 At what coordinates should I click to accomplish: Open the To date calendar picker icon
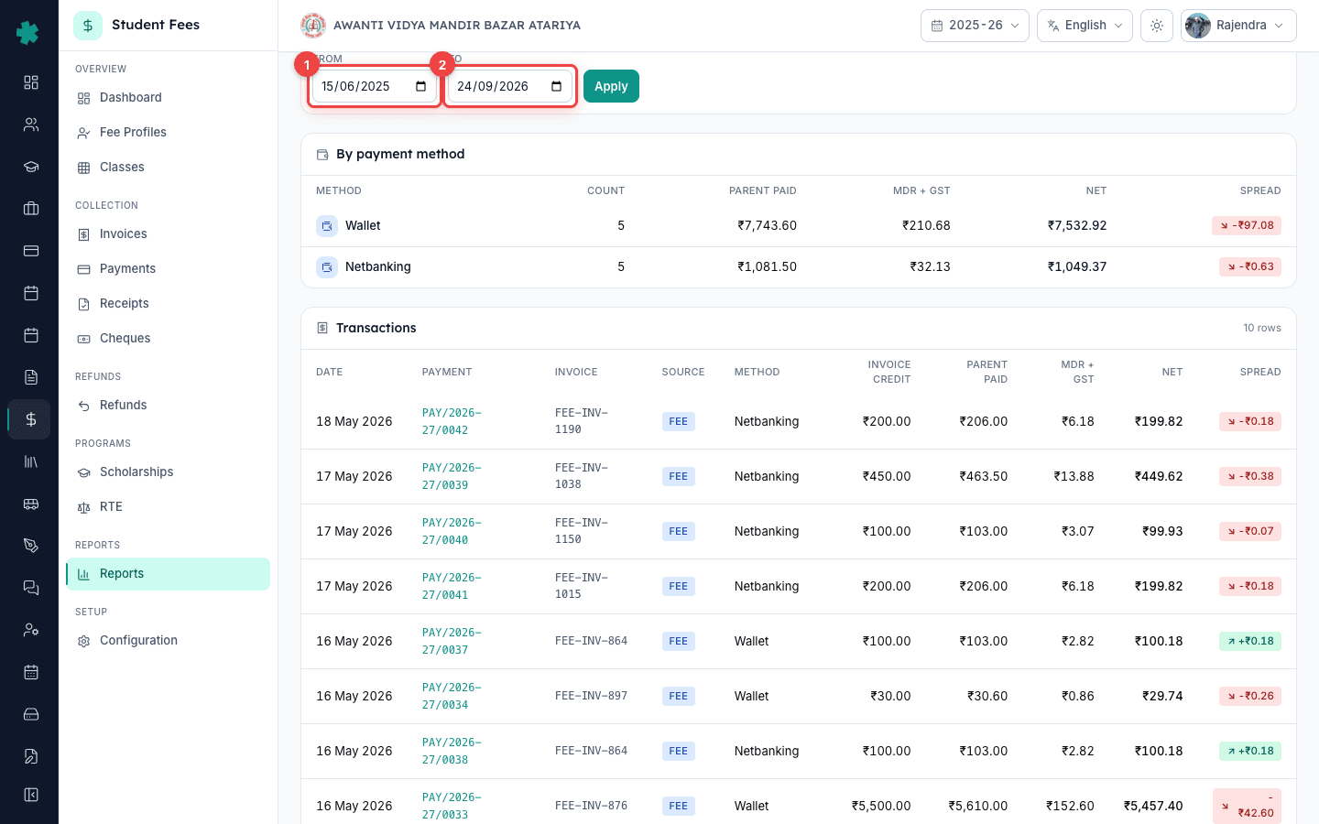click(x=556, y=86)
